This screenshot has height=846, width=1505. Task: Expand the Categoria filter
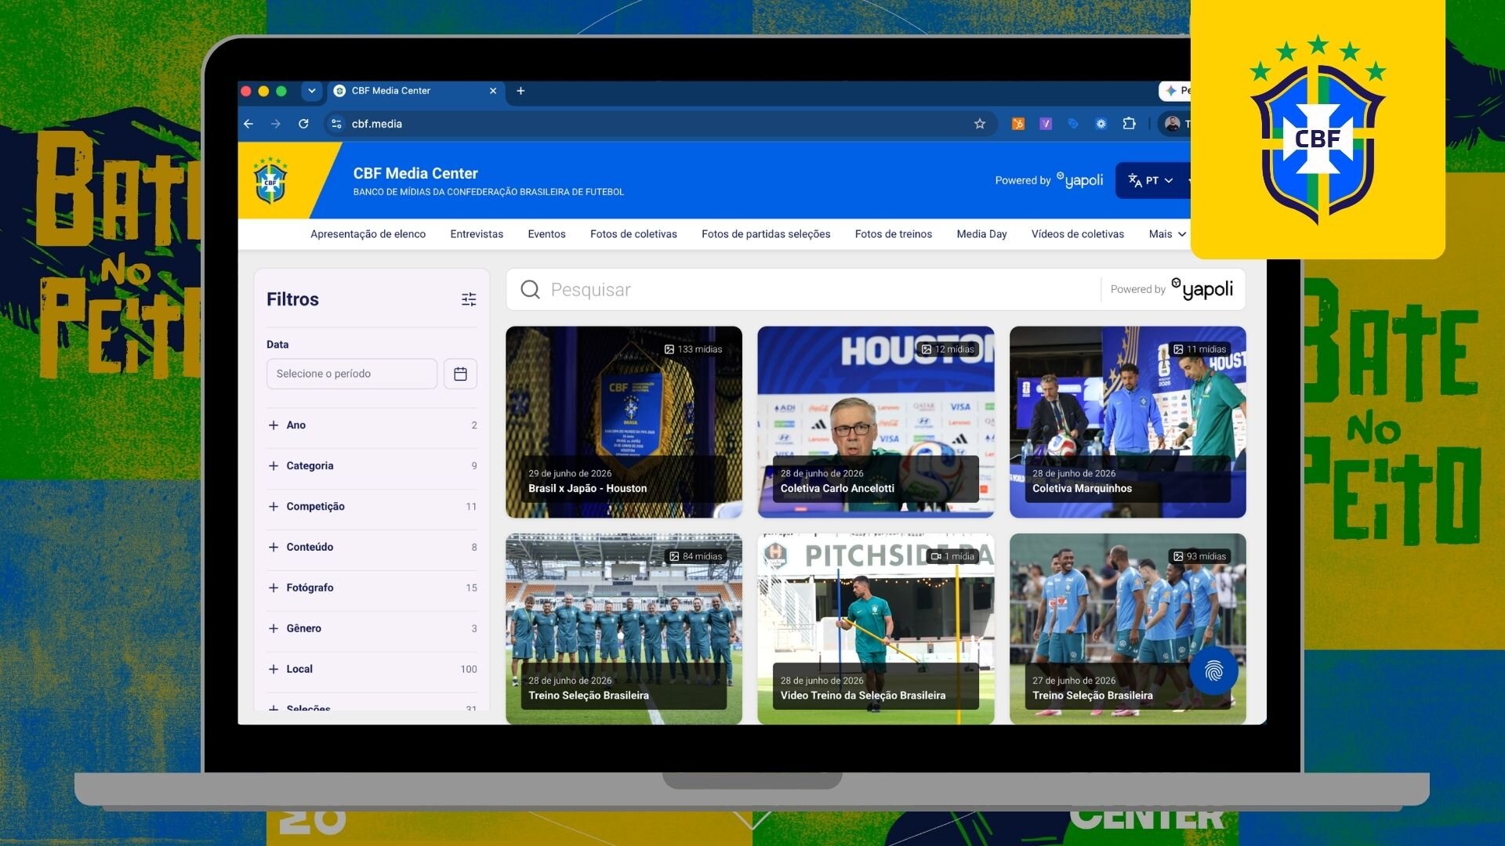point(372,466)
